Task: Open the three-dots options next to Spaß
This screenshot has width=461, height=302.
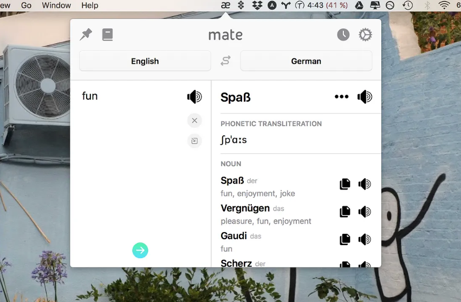Action: click(x=342, y=97)
